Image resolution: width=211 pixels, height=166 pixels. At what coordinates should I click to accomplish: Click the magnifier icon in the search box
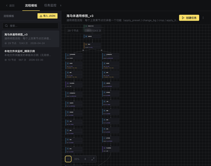pos(6,26)
